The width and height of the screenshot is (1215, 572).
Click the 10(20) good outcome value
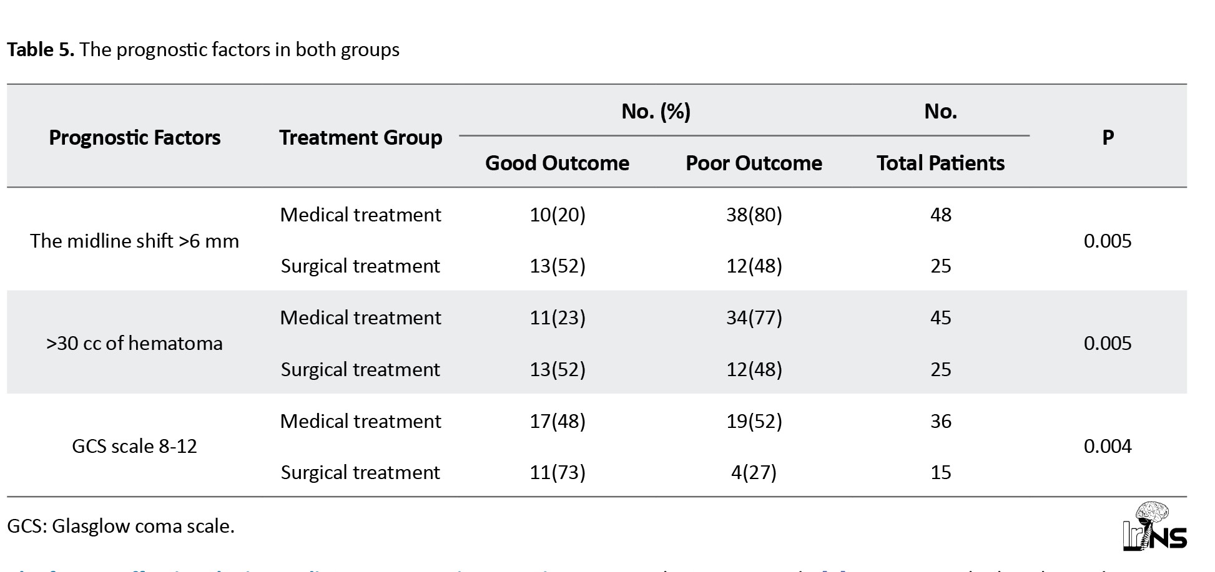tap(557, 215)
